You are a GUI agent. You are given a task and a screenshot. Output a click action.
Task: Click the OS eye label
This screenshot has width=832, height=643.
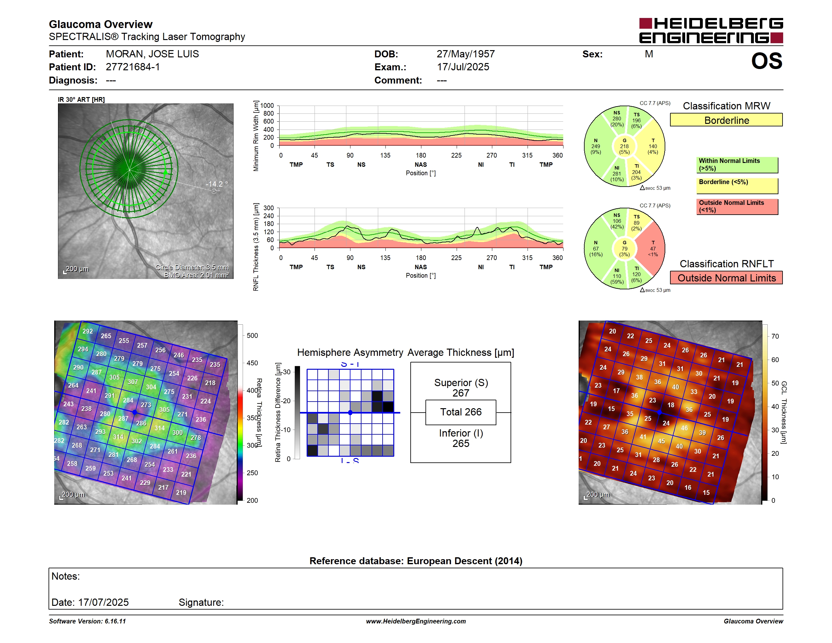point(766,61)
